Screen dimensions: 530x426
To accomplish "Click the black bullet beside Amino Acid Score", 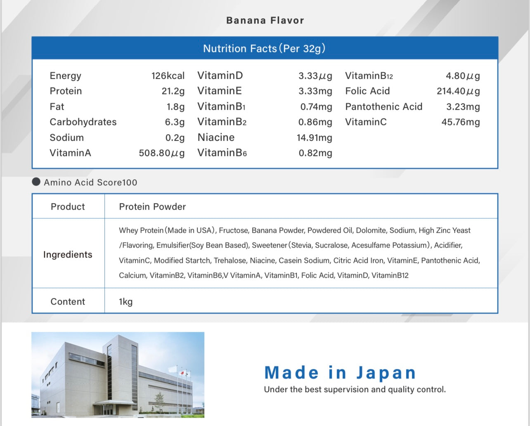I will point(36,182).
